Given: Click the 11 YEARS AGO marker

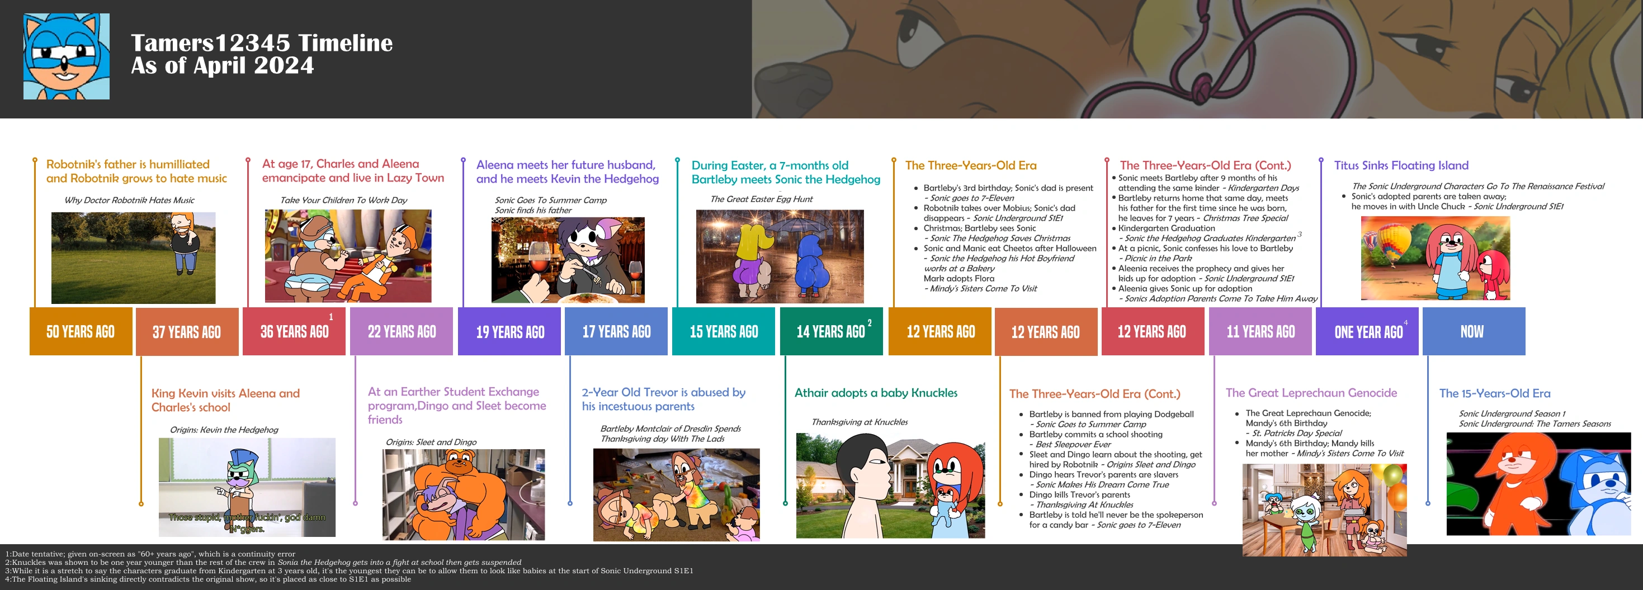Looking at the screenshot, I should [1260, 331].
